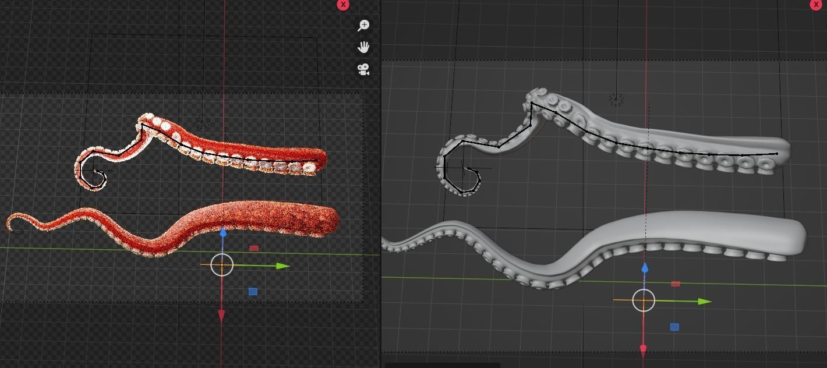Select the pan hand icon in left viewport

pyautogui.click(x=364, y=47)
